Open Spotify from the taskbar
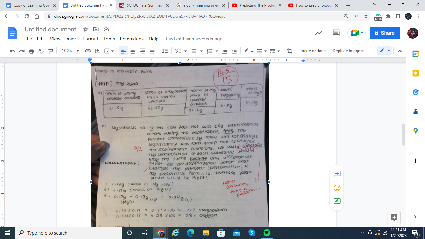The height and width of the screenshot is (239, 425). pyautogui.click(x=267, y=233)
